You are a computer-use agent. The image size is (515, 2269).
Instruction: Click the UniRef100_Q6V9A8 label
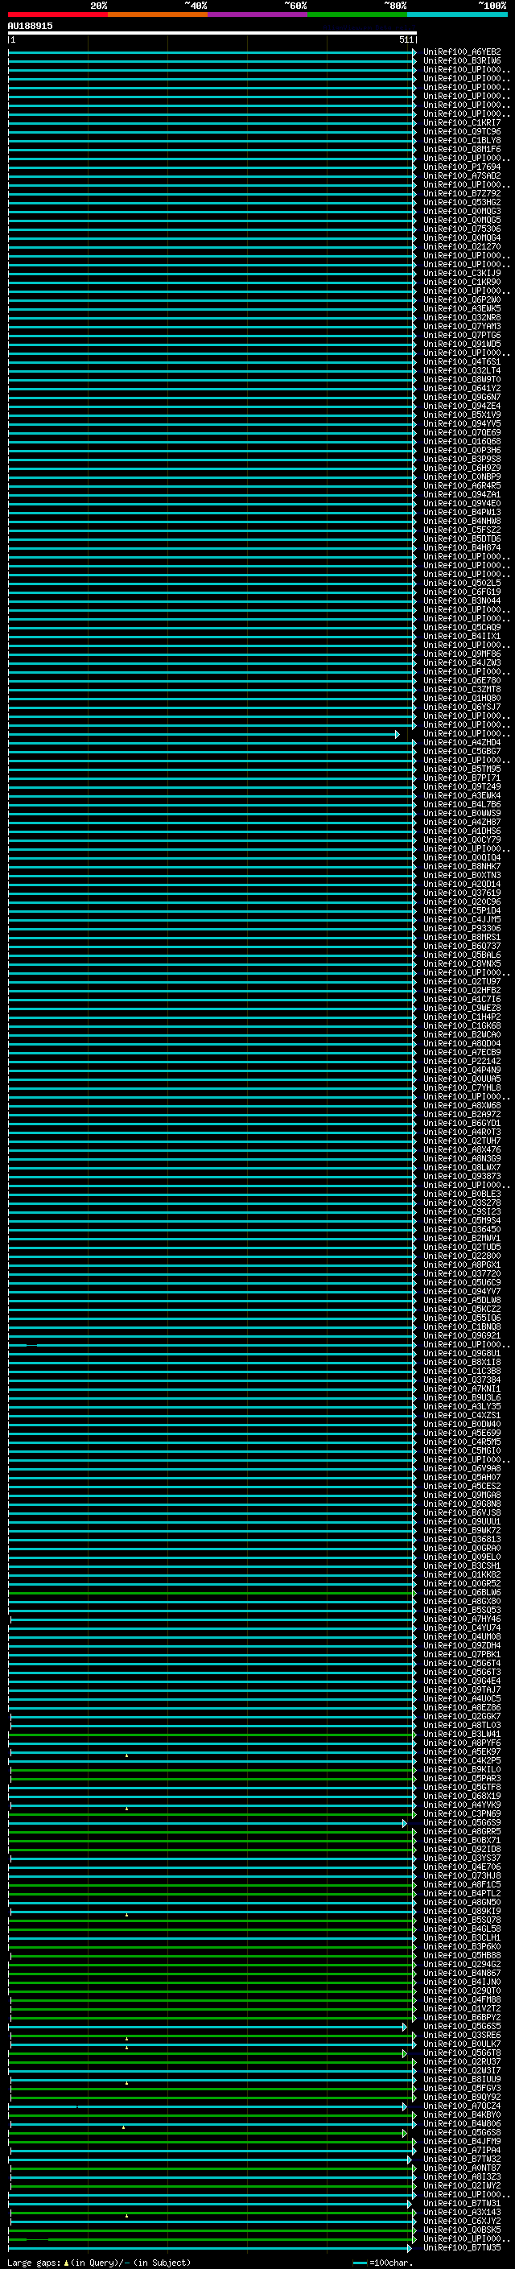[x=462, y=1468]
